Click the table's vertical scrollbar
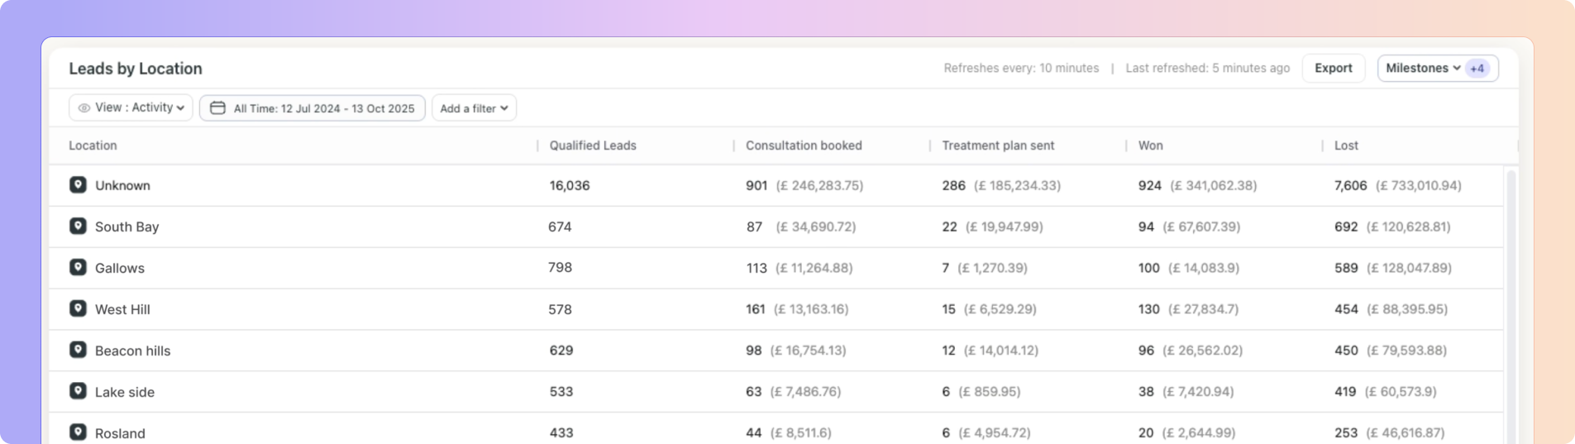1575x444 pixels. coord(1511,306)
